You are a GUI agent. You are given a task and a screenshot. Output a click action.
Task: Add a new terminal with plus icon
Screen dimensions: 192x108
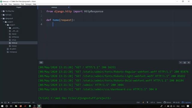(x=2, y=103)
